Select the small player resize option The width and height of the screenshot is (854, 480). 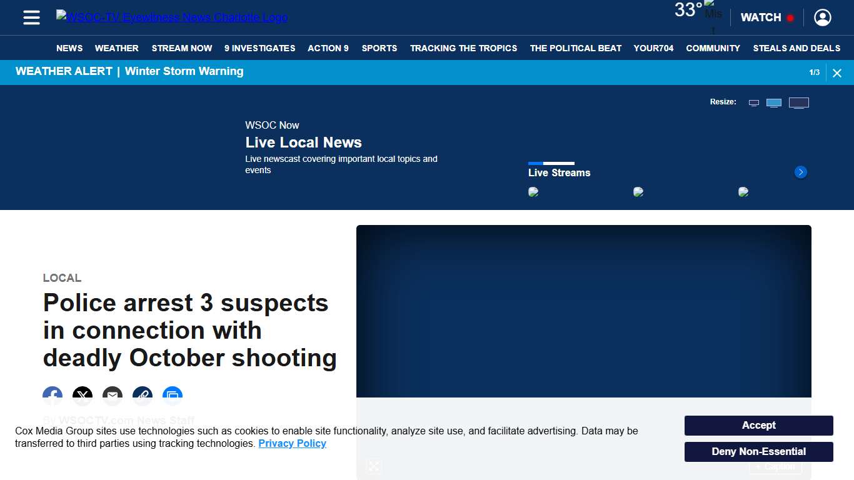point(753,102)
